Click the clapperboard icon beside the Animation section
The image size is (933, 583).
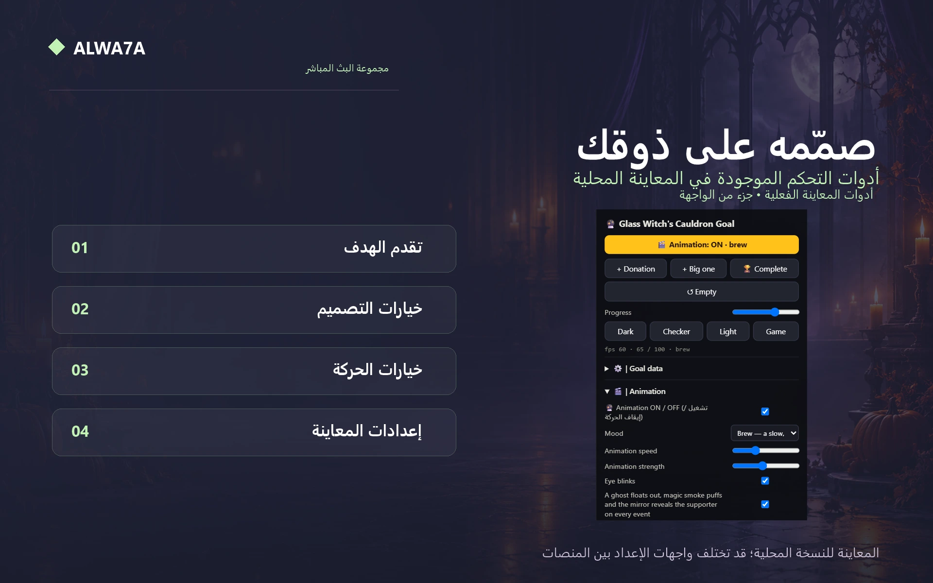tap(618, 392)
